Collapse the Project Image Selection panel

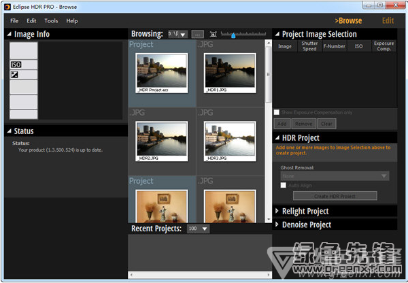tap(277, 34)
